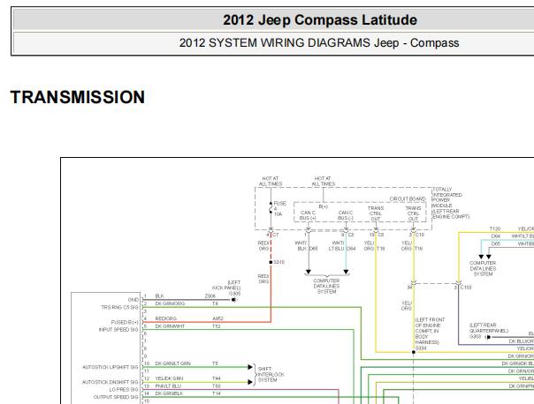Click "WHT/BLK" wire label under CAN C BUS (+)

pyautogui.click(x=301, y=245)
